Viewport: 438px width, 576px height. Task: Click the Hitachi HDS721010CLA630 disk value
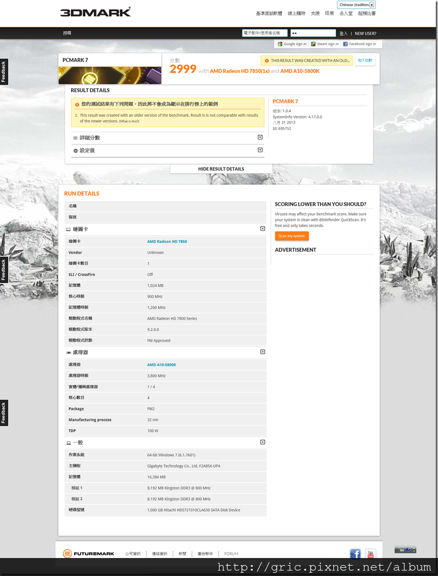click(193, 510)
